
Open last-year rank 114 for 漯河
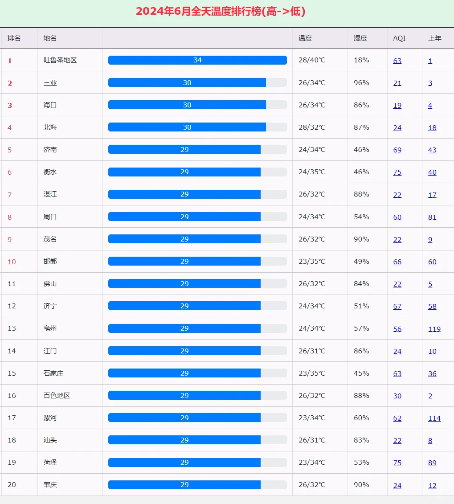pyautogui.click(x=434, y=418)
